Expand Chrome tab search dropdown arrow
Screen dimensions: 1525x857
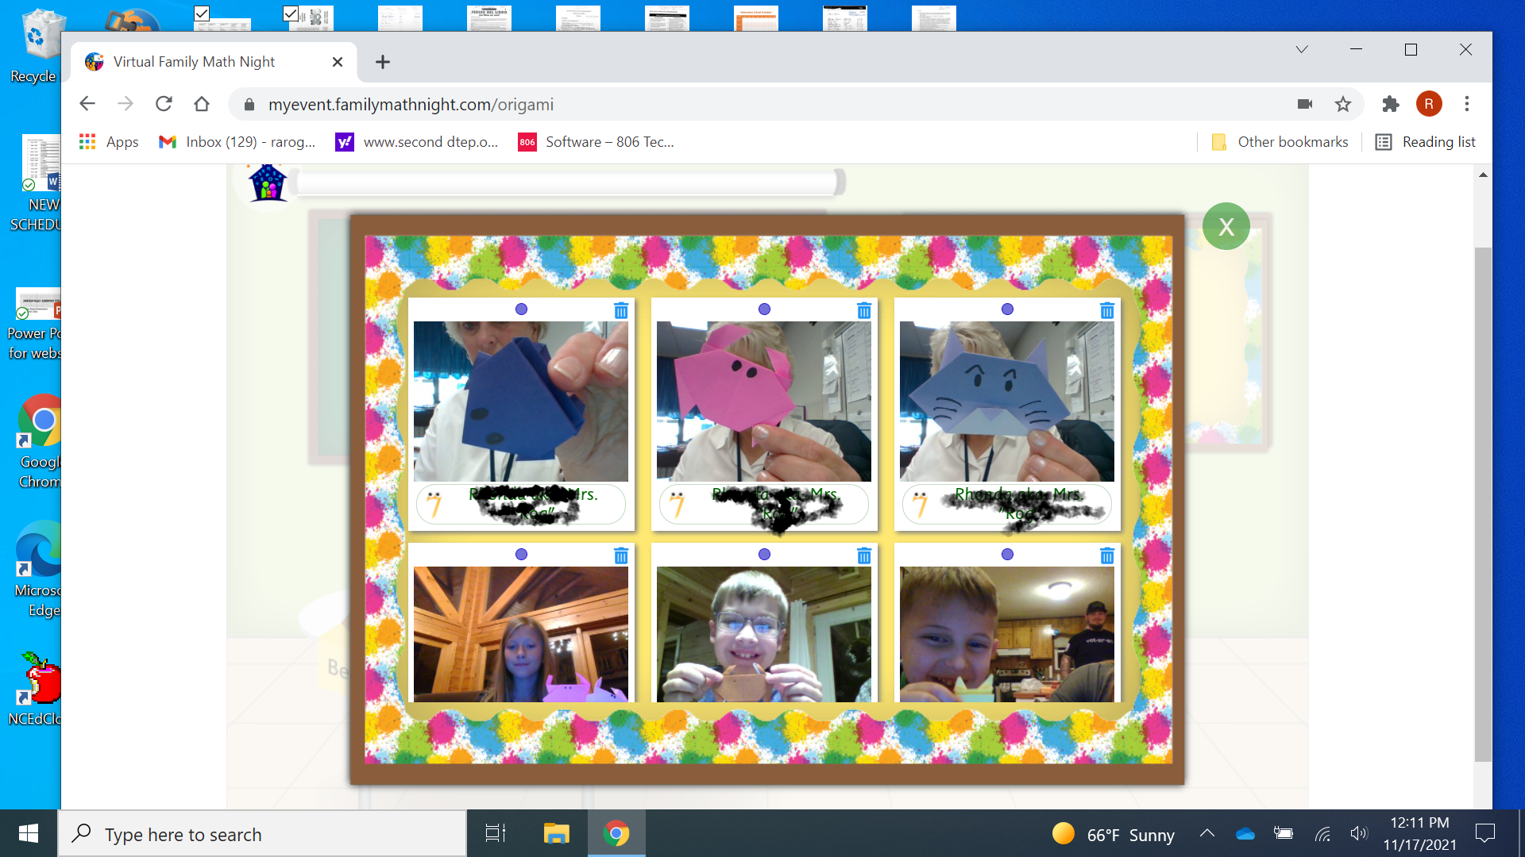tap(1301, 49)
